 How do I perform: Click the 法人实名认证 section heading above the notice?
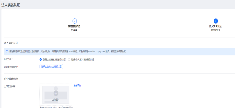[11, 43]
